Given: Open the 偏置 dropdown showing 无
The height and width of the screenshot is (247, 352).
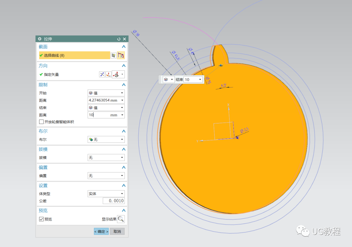Looking at the screenshot, I should (x=106, y=176).
